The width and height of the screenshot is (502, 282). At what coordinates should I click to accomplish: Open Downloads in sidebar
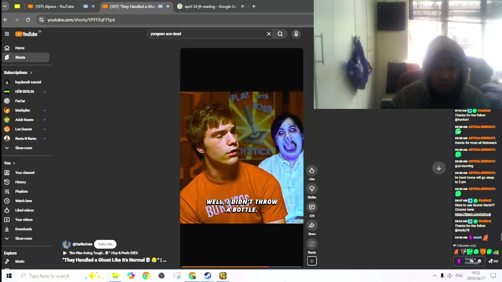tap(25, 229)
